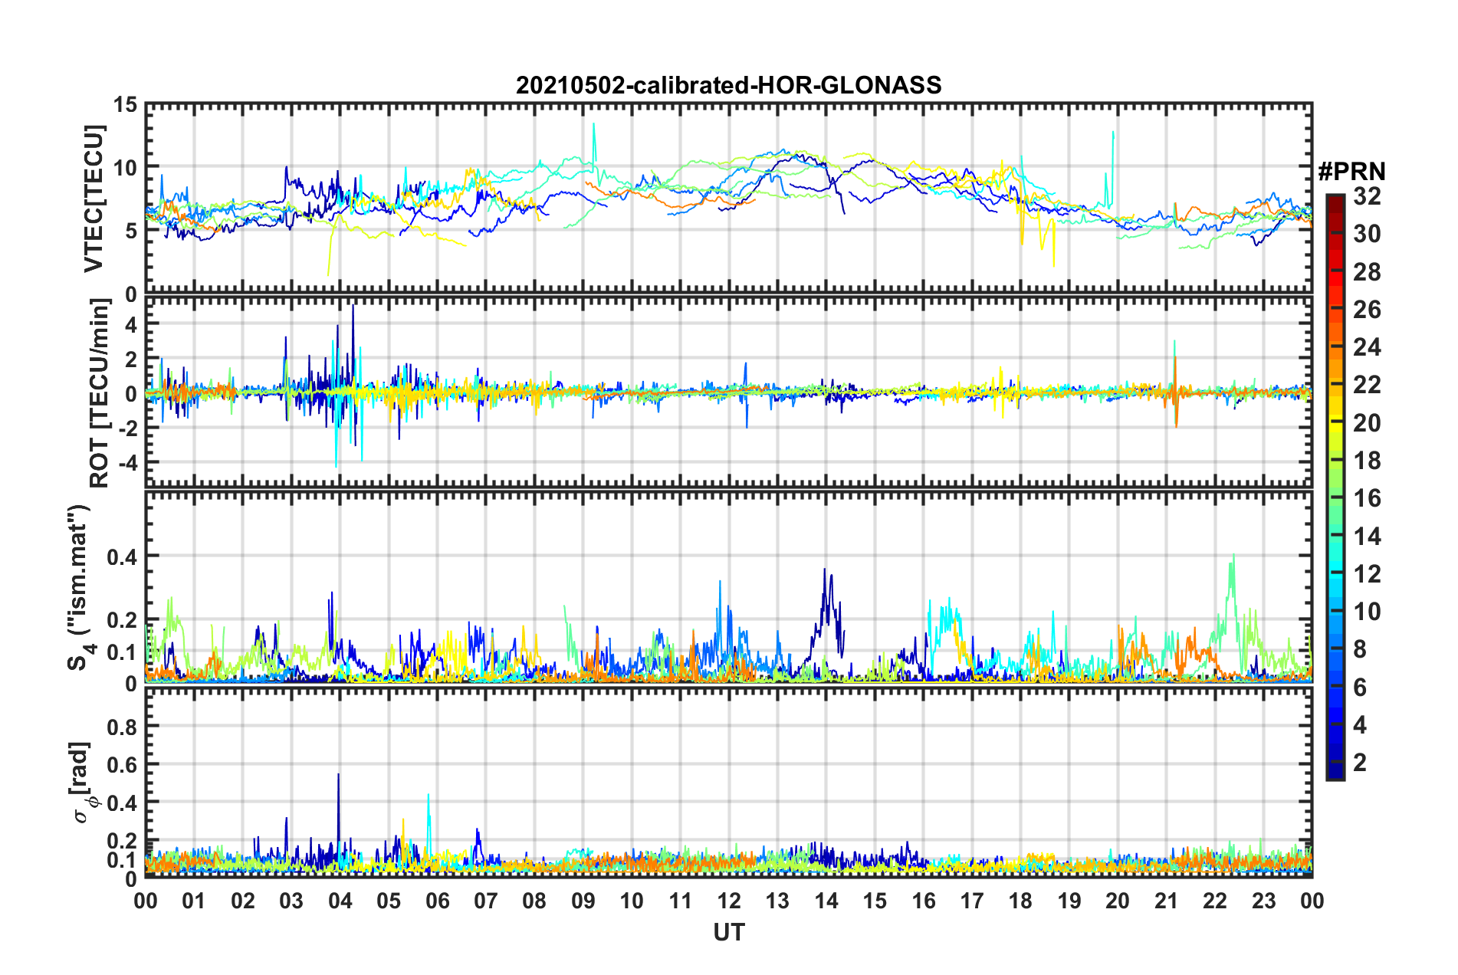Click colorbar tick label 32
The height and width of the screenshot is (975, 1458).
coord(1367,196)
